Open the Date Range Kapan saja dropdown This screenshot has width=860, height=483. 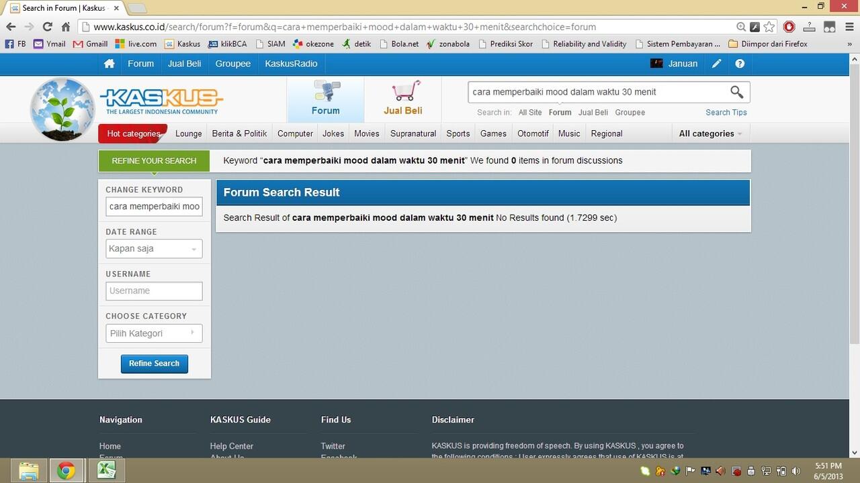154,249
